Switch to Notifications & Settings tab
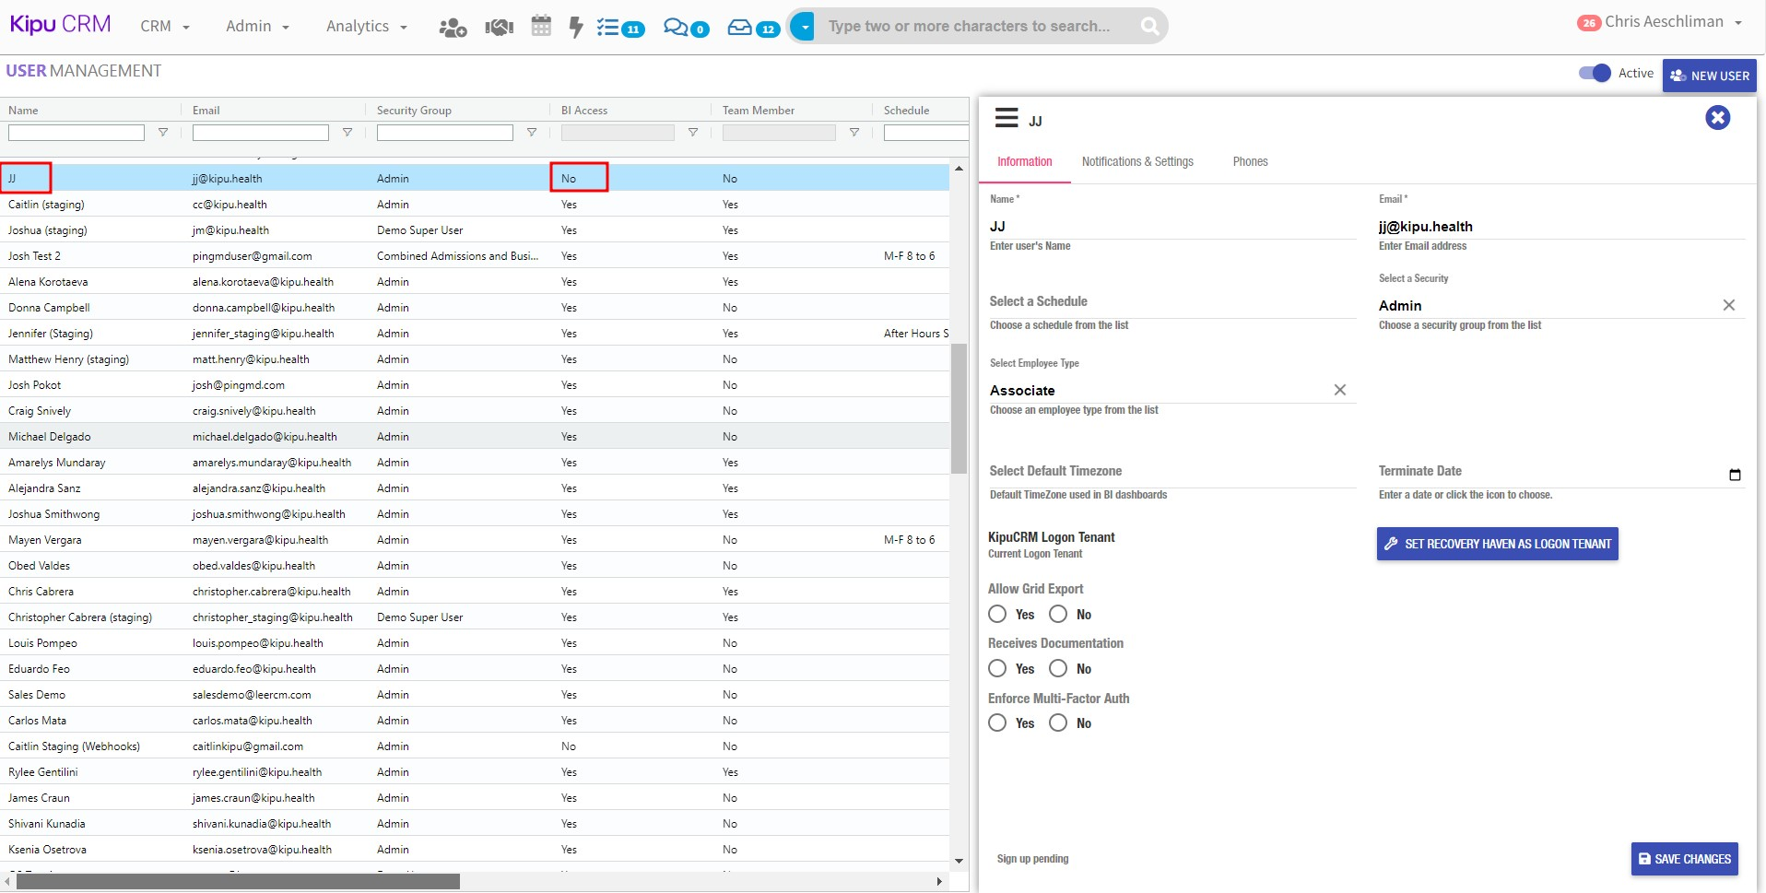The width and height of the screenshot is (1766, 893). pyautogui.click(x=1137, y=162)
